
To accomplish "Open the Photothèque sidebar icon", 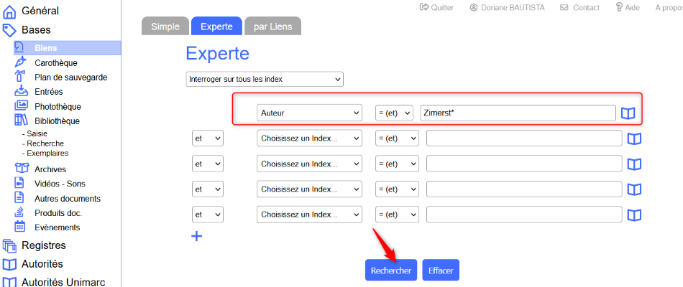I will click(x=20, y=106).
